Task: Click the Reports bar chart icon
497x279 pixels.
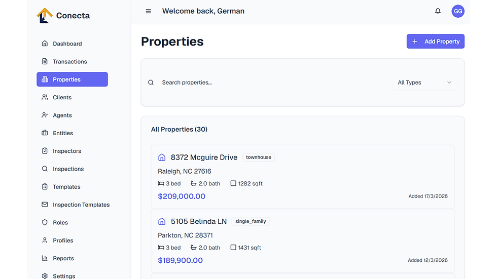Action: (x=45, y=258)
